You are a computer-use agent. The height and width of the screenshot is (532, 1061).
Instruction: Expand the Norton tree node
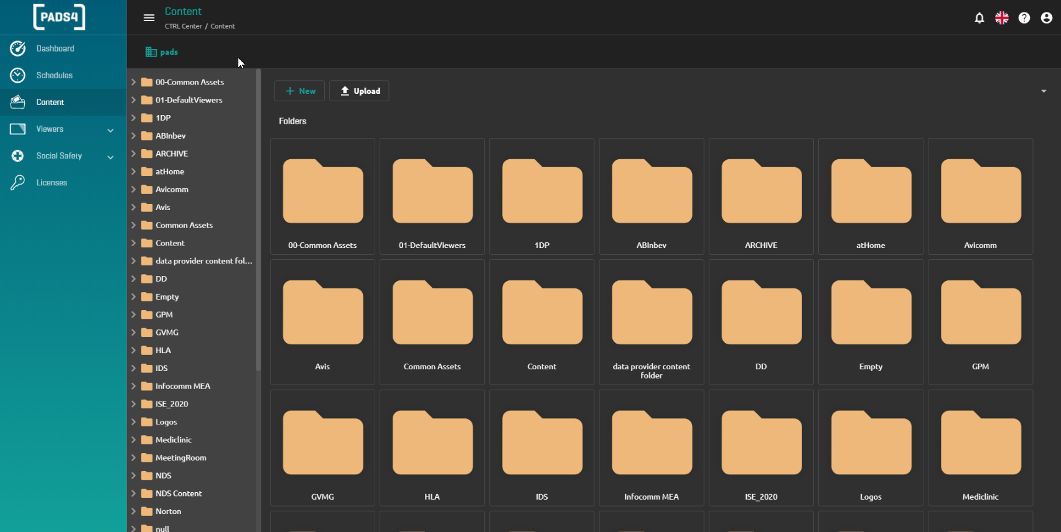coord(133,511)
